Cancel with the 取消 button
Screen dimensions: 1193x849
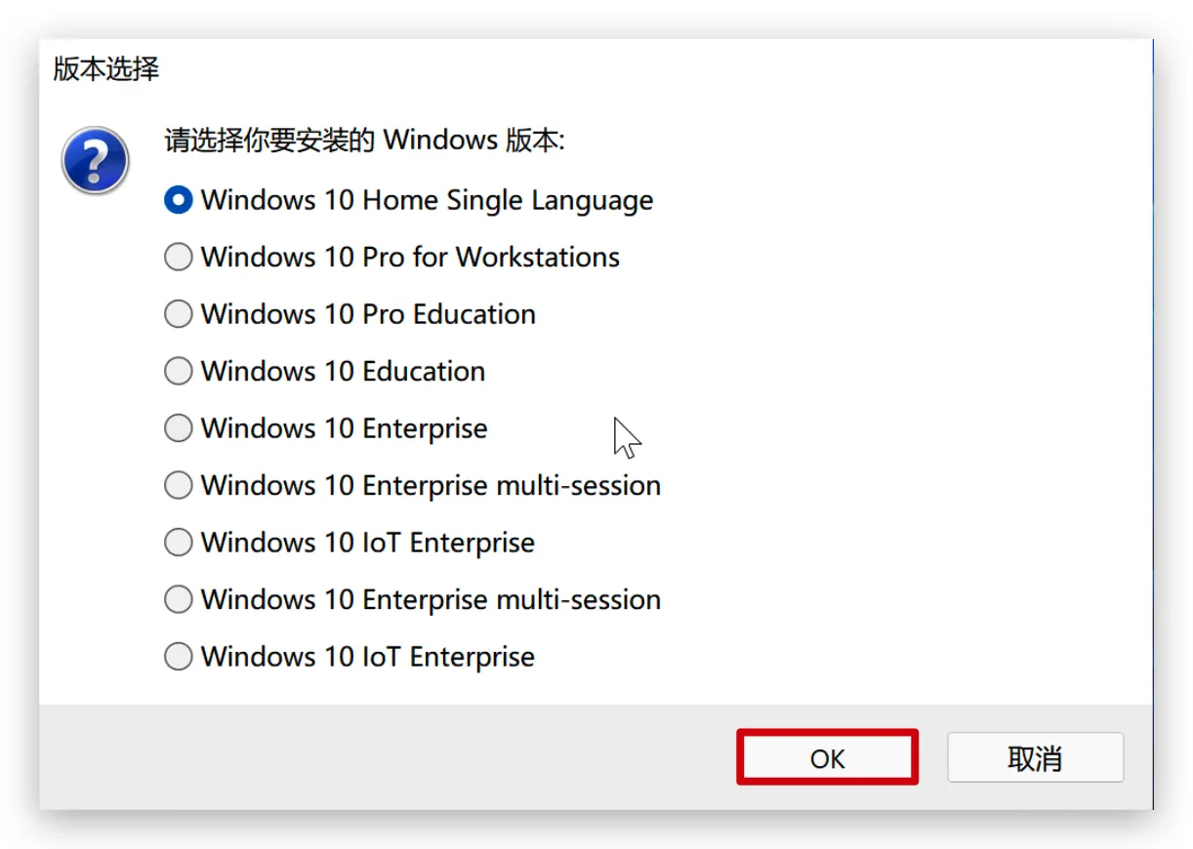click(x=1035, y=757)
